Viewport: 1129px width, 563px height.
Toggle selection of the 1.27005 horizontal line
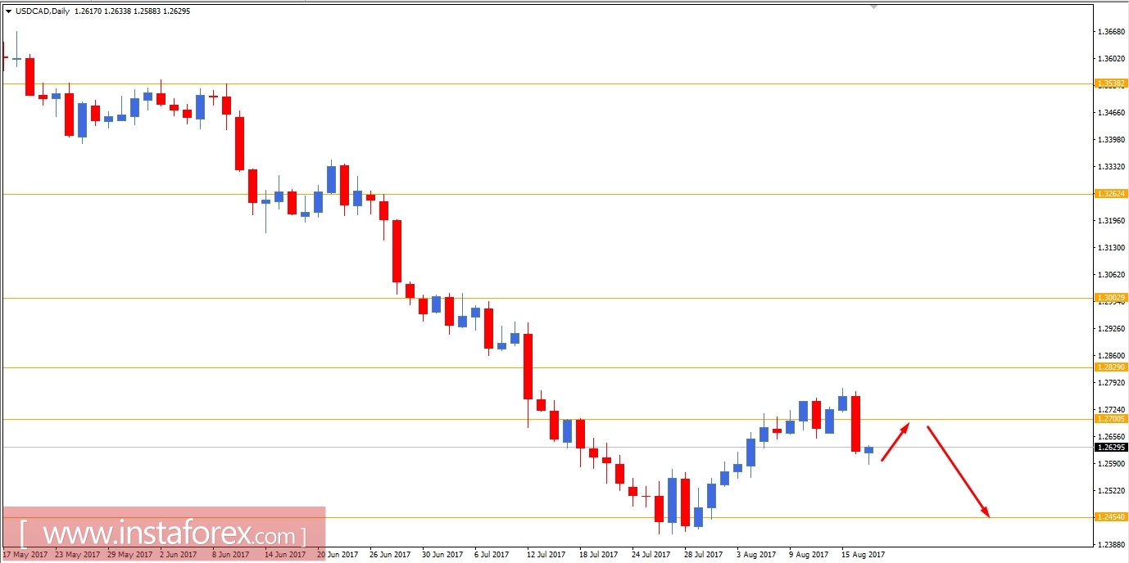tap(574, 419)
